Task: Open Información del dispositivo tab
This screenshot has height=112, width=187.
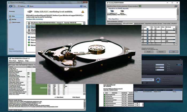Action: tap(115, 24)
